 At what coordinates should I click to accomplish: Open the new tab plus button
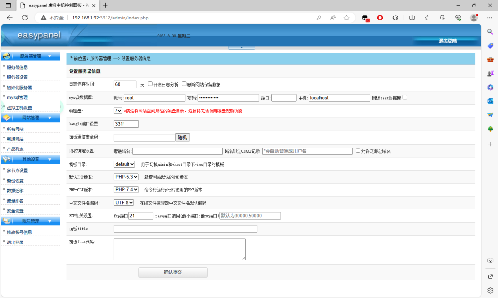[106, 5]
